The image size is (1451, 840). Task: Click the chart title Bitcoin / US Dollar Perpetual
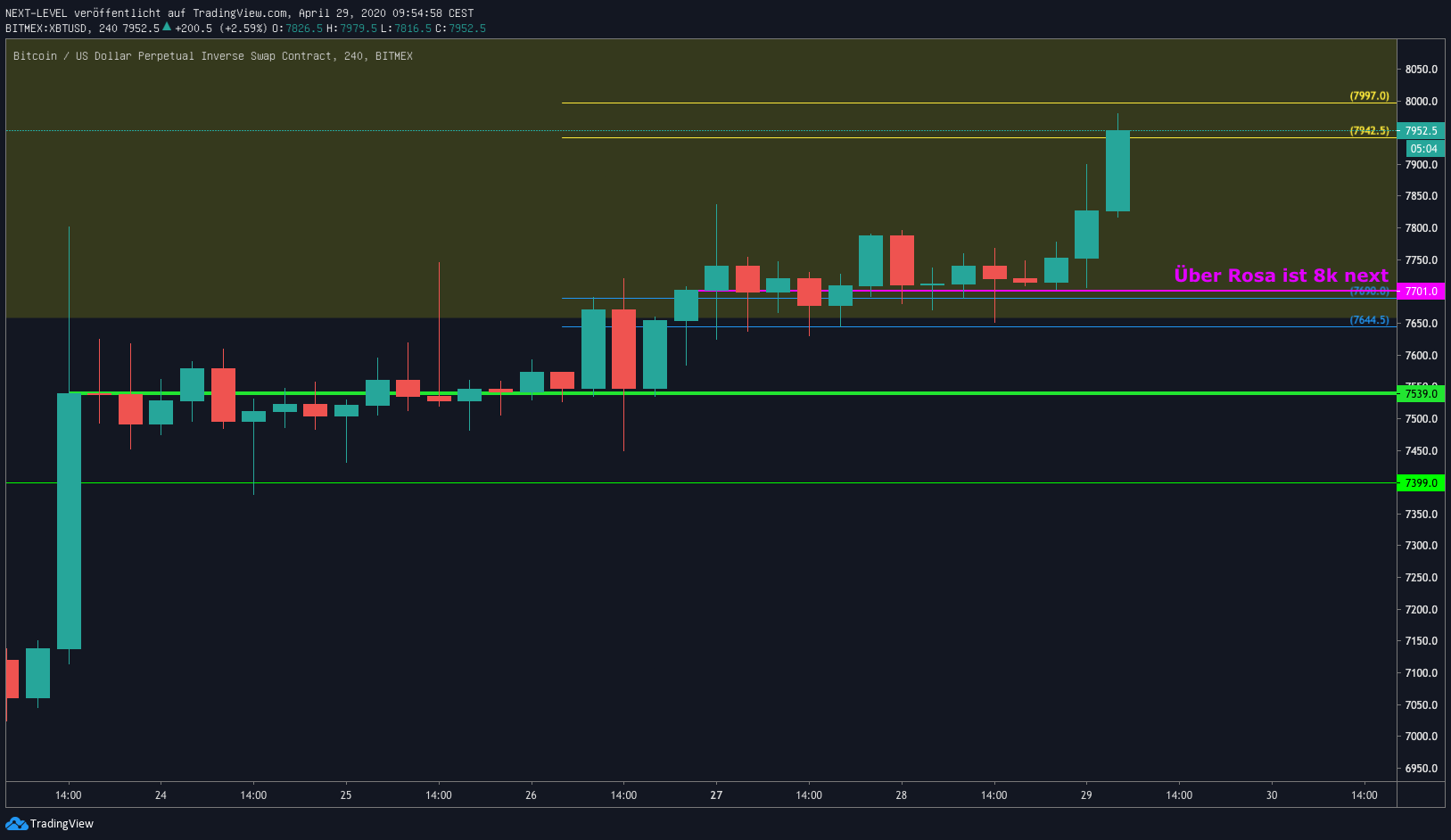point(213,55)
